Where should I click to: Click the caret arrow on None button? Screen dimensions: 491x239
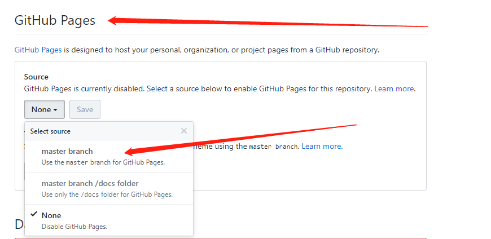click(x=56, y=110)
